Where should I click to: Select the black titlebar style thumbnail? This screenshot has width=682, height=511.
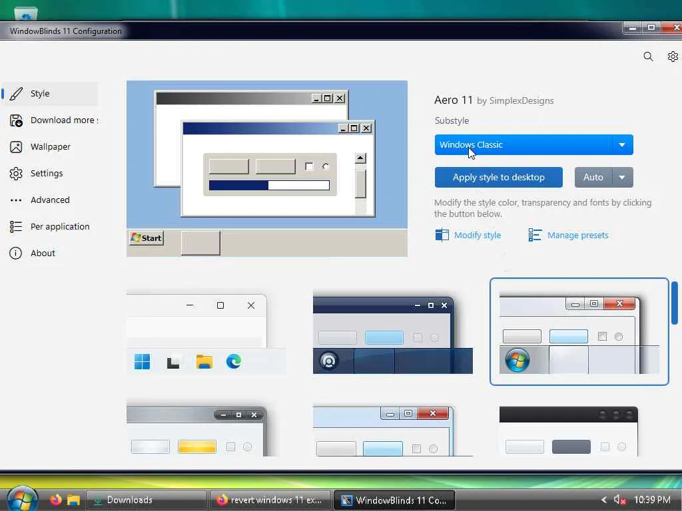tap(569, 430)
